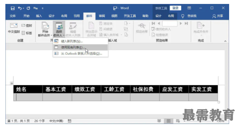Open the 引用 tab

77,16
